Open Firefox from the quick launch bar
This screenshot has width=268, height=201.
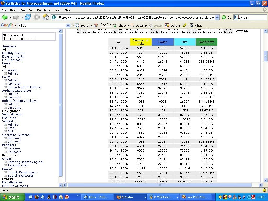coord(37,197)
